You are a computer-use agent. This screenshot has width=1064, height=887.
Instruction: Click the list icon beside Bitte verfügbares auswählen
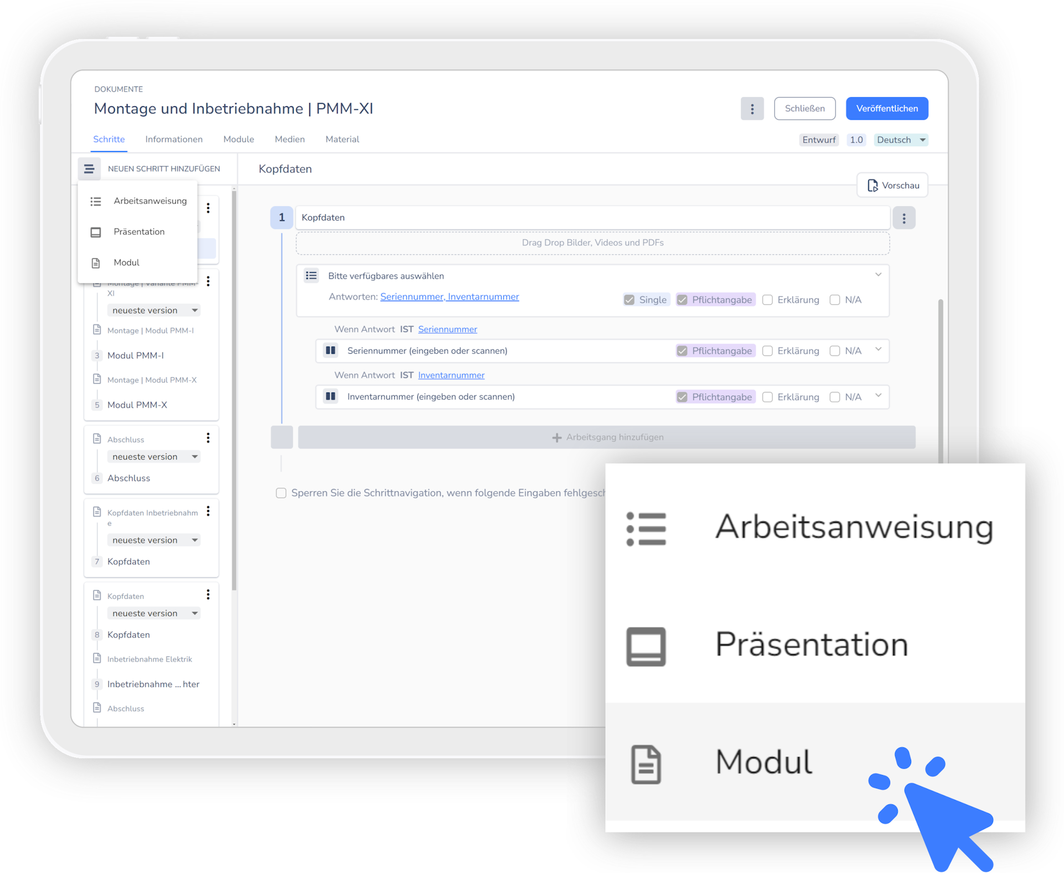click(311, 276)
